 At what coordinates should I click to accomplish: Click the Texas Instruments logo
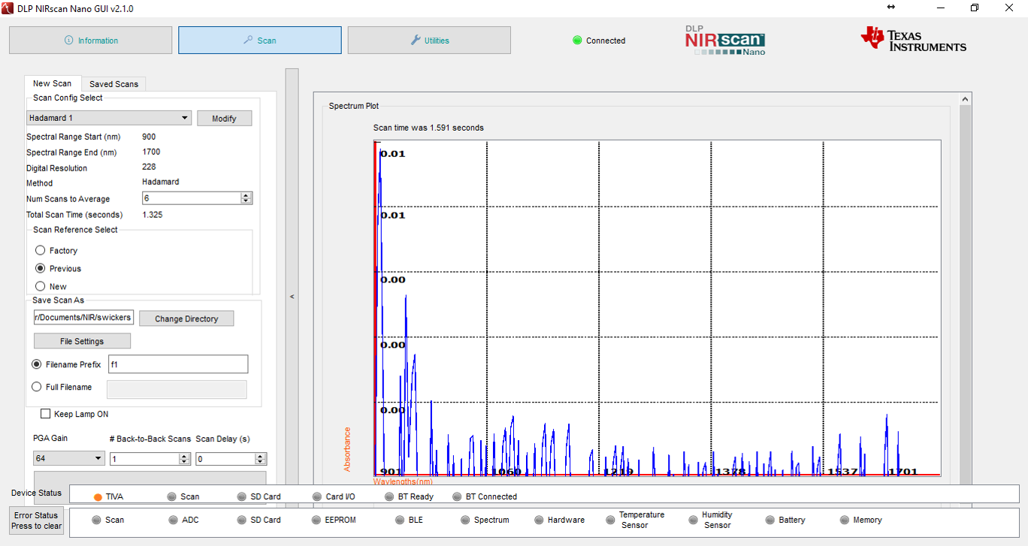pos(912,38)
